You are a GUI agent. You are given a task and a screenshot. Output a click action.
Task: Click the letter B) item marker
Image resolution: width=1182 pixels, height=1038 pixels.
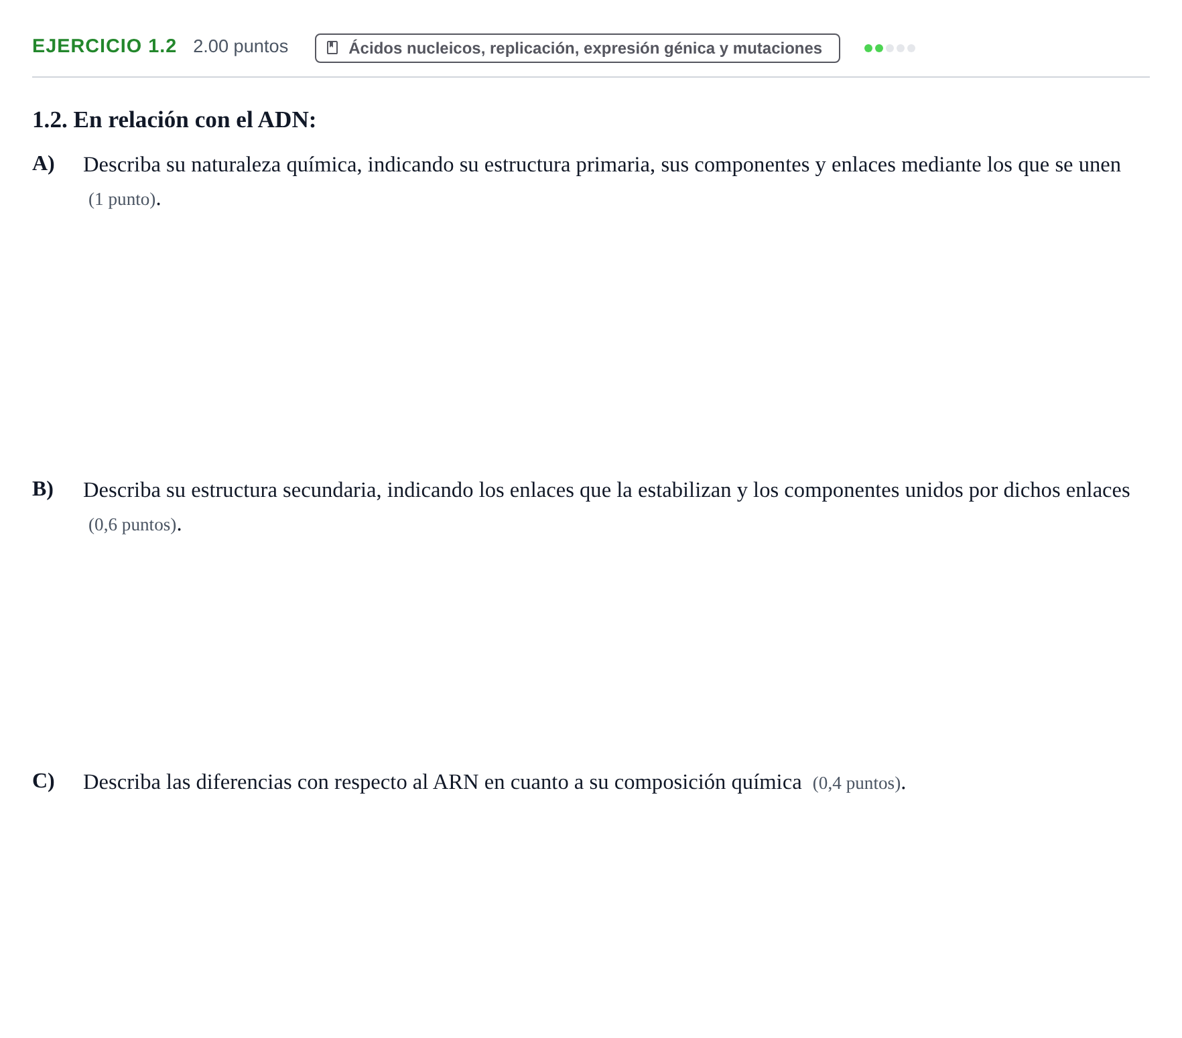43,489
